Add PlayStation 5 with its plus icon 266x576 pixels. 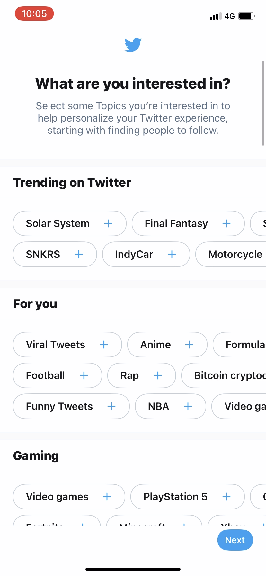click(226, 496)
